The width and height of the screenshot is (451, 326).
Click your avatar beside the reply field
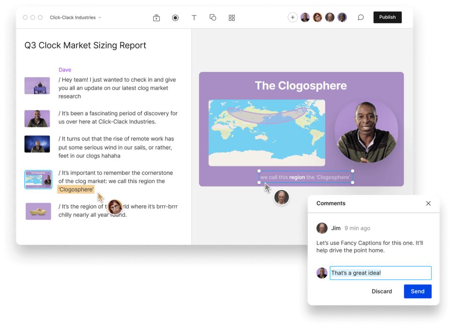coord(322,273)
